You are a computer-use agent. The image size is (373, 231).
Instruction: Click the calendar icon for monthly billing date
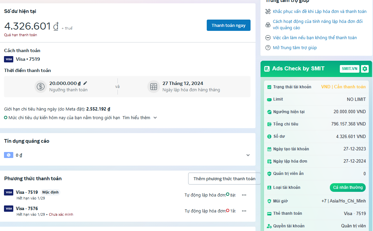tap(153, 87)
